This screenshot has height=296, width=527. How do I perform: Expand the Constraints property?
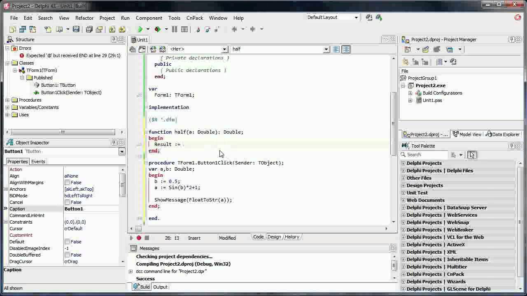click(6, 222)
